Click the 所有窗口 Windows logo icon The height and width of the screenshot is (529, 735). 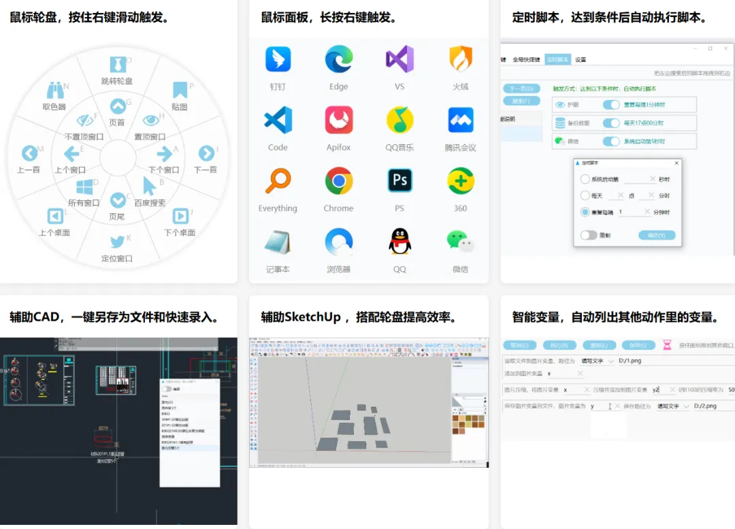(84, 187)
